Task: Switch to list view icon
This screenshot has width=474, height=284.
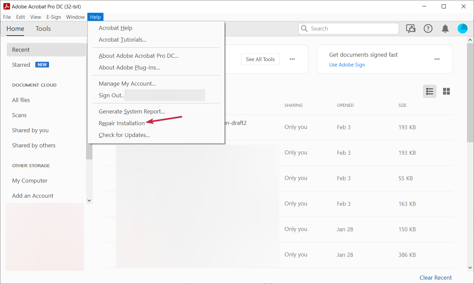Action: (430, 91)
